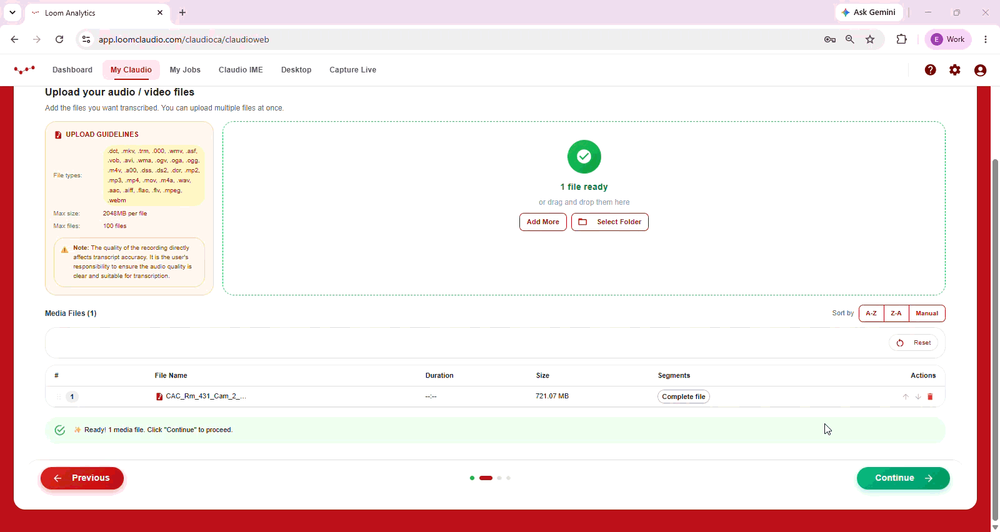The height and width of the screenshot is (532, 1000).
Task: Click the warning triangle icon in the Note
Action: click(x=64, y=250)
